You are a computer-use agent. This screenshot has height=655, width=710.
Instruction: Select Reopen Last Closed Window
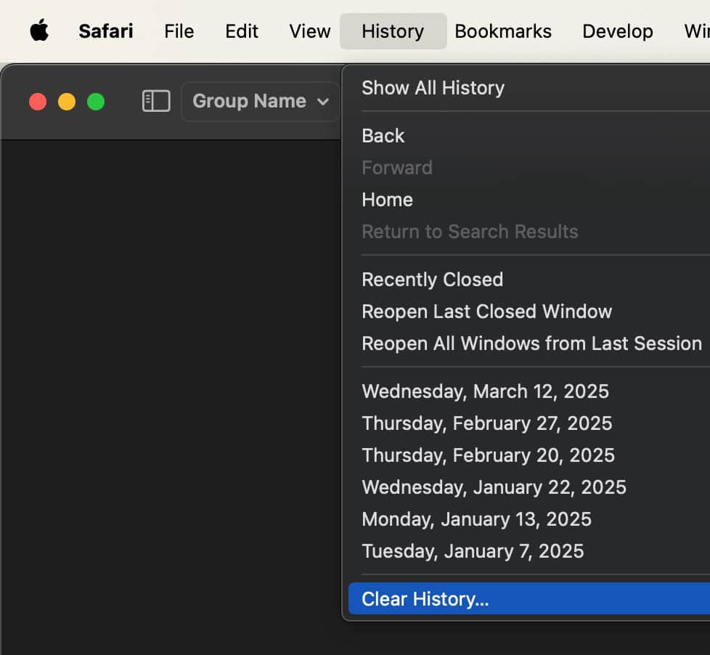[x=486, y=311]
